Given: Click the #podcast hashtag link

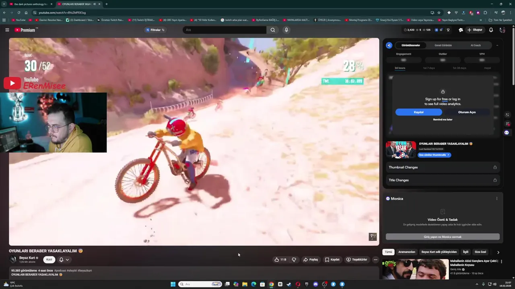Looking at the screenshot, I should (x=60, y=271).
